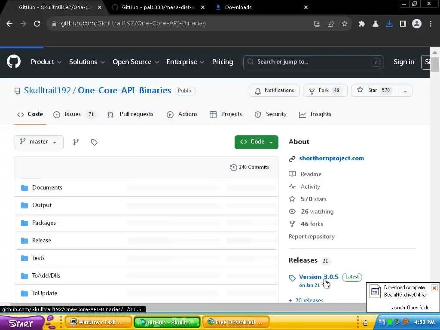Click the browser address bar URL
Image resolution: width=440 pixels, height=330 pixels.
(133, 24)
